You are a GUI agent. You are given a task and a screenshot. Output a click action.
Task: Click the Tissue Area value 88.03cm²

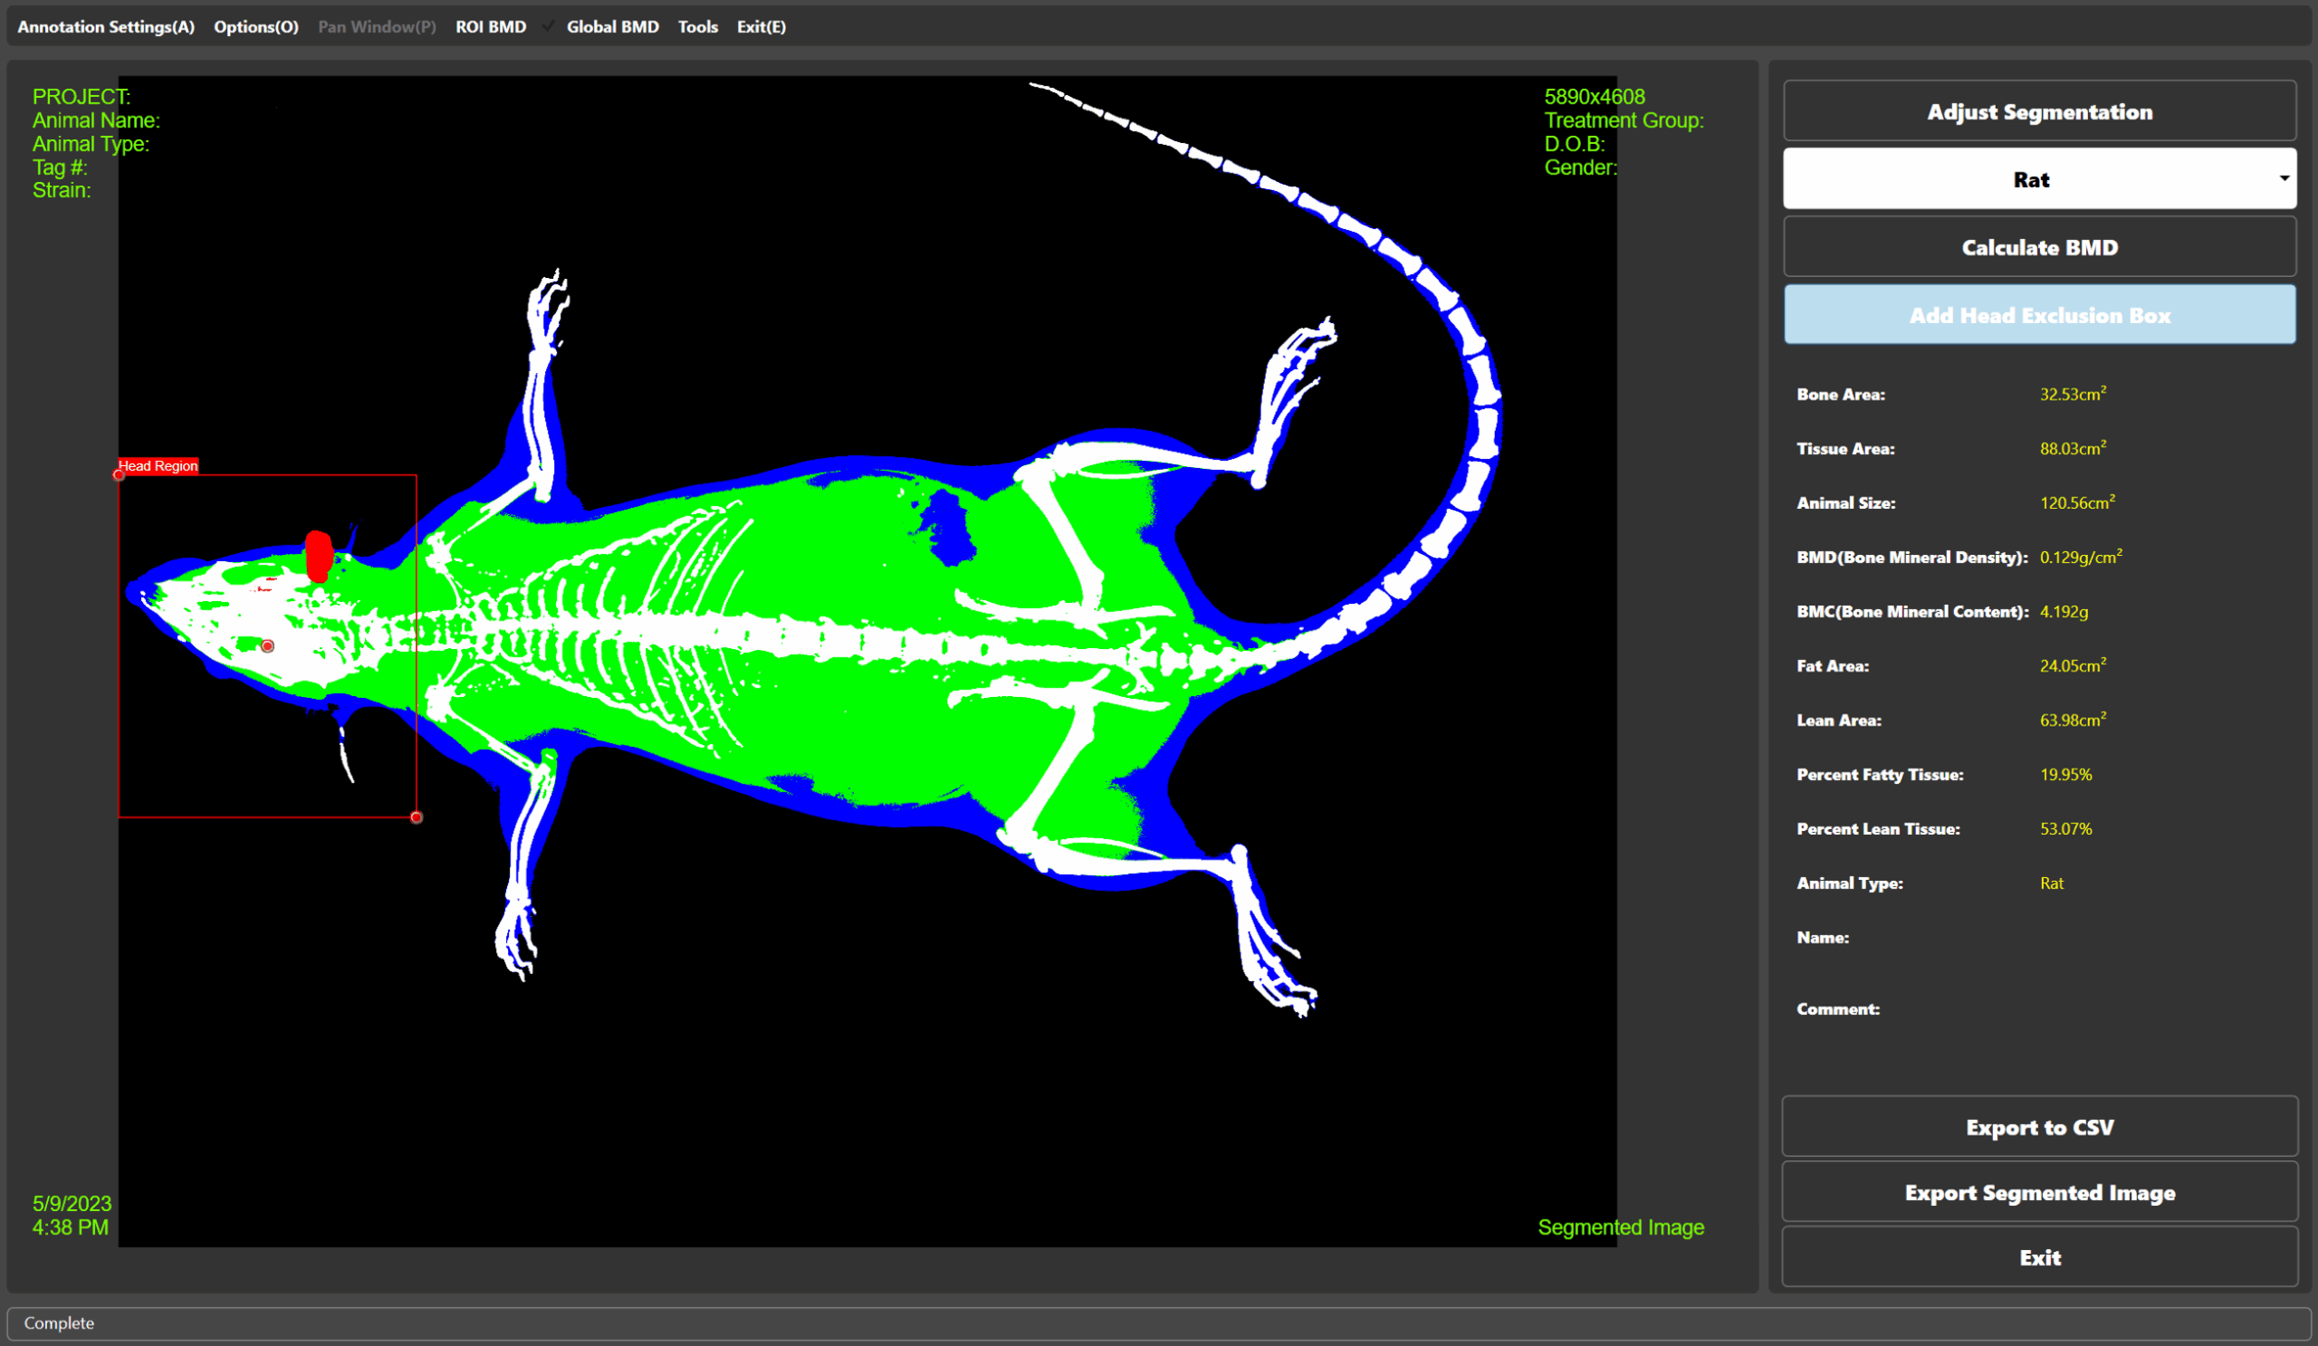tap(2073, 448)
